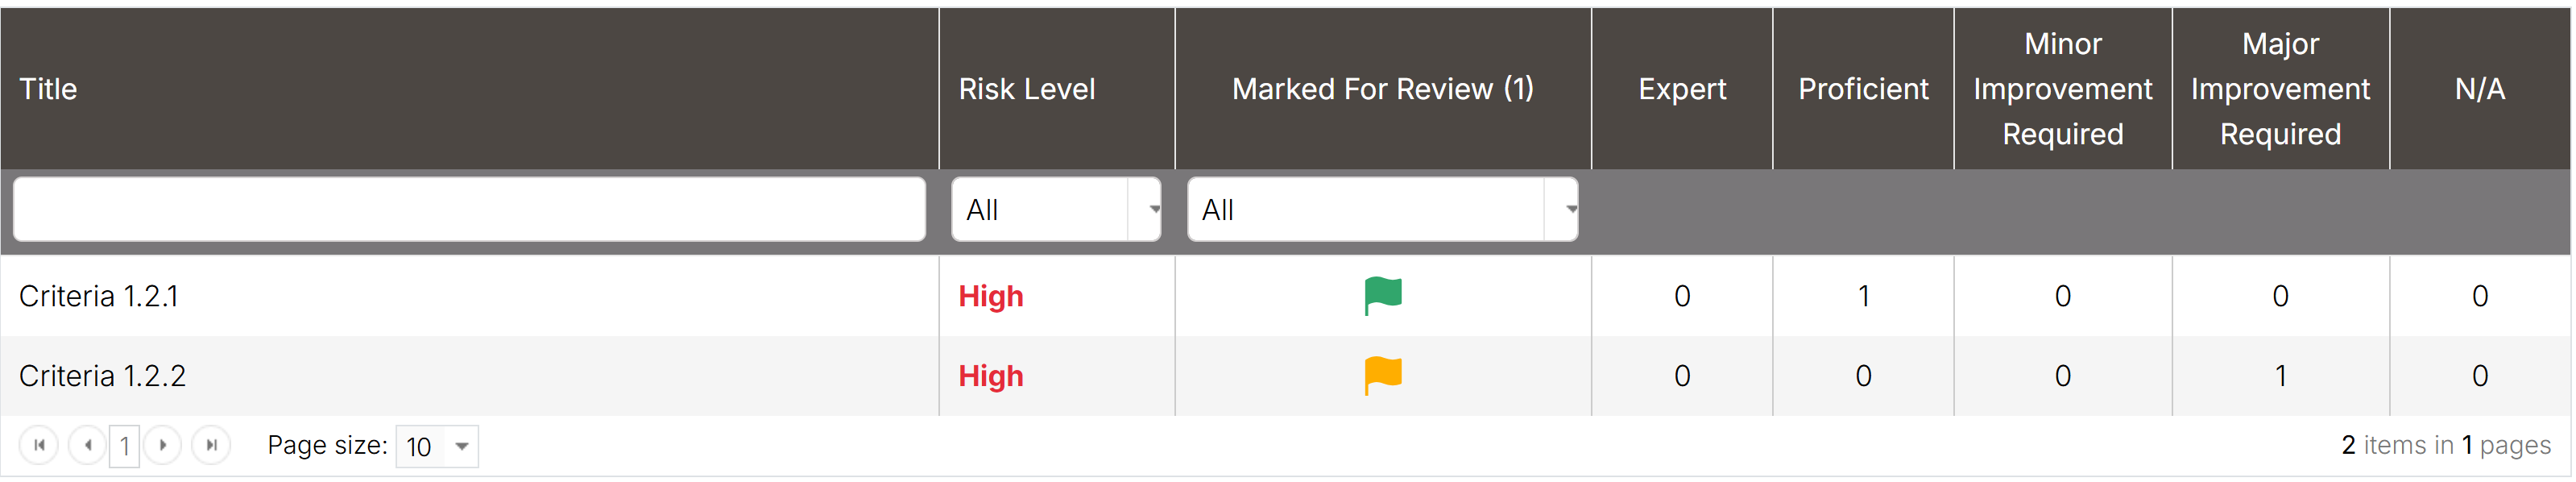Click the orange review flag for Criteria 1.2.2
The image size is (2576, 482).
click(x=1383, y=376)
